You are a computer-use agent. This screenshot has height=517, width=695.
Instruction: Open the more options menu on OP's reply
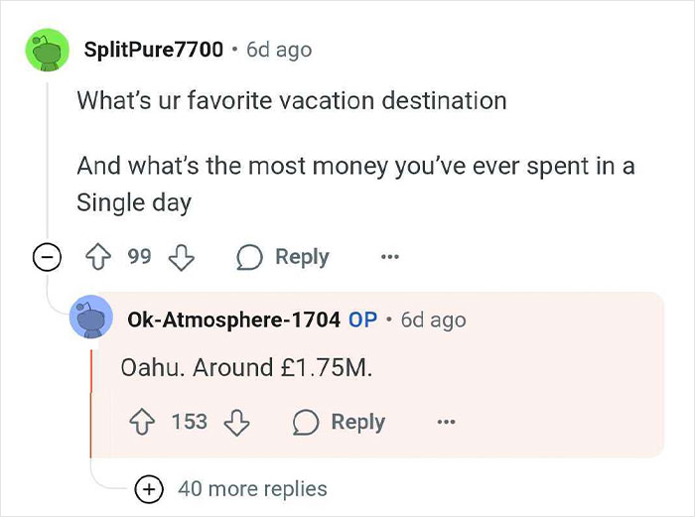[x=446, y=422]
